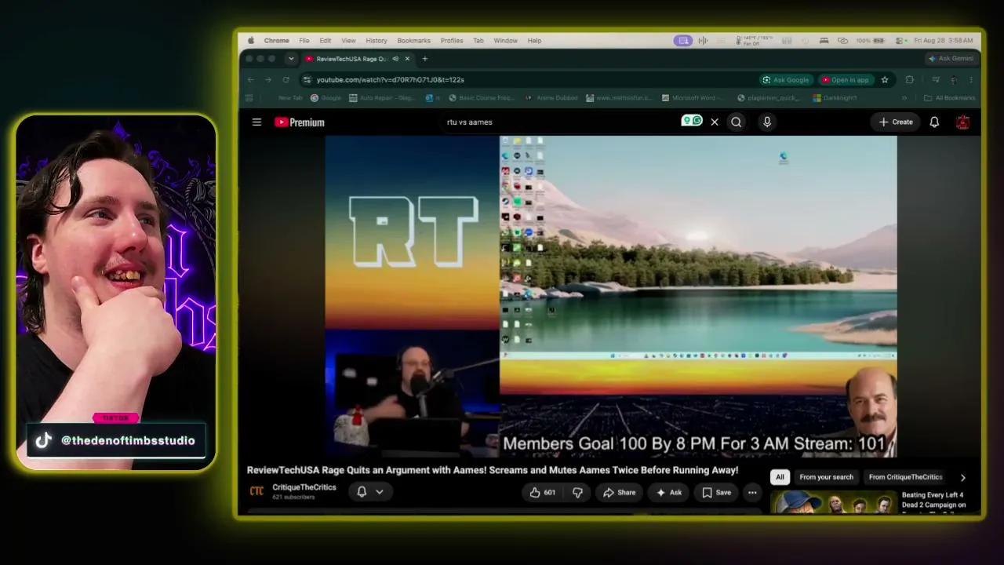Share the video
The width and height of the screenshot is (1004, 565).
[619, 492]
